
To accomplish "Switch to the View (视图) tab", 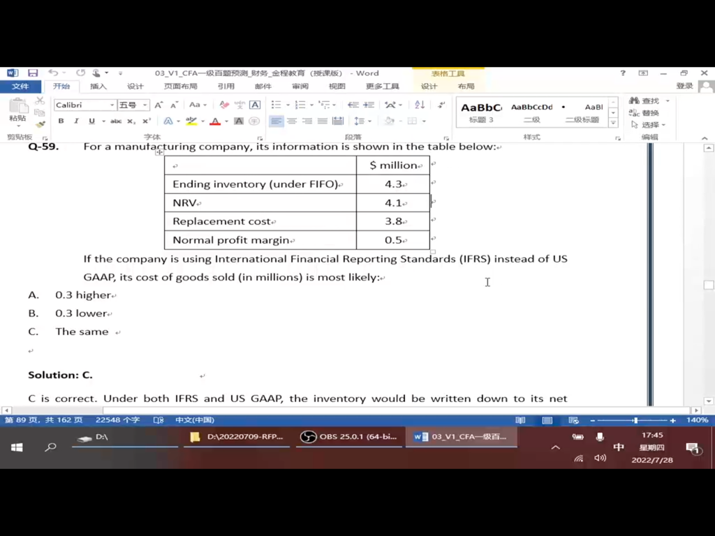I will [x=337, y=87].
